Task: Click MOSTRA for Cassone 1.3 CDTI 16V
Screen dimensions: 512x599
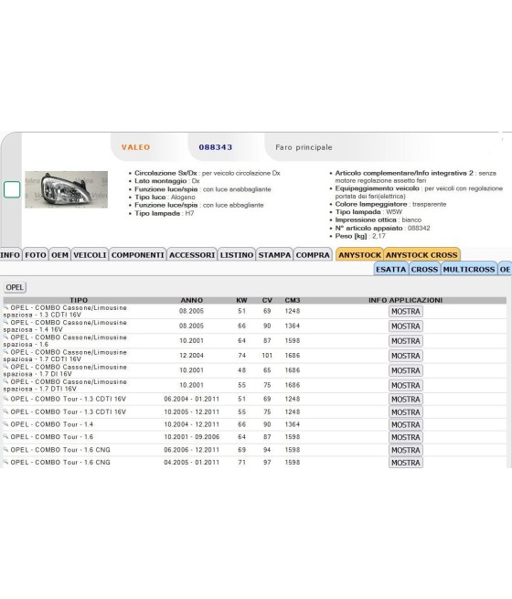Action: click(405, 311)
